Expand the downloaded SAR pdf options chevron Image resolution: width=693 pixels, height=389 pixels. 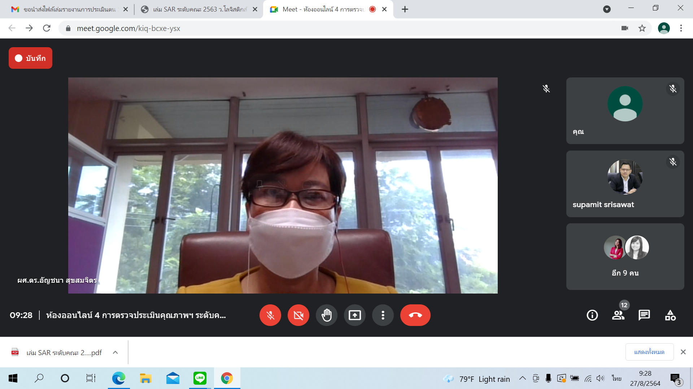coord(115,352)
